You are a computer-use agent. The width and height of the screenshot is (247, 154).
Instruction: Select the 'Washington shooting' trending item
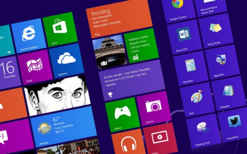coord(107,24)
